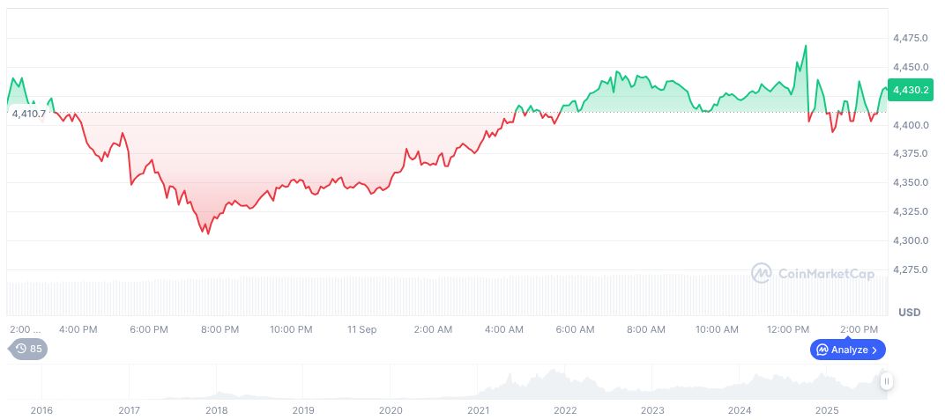This screenshot has height=420, width=945.
Task: Click the 4,410.7 opening price label
Action: pyautogui.click(x=29, y=114)
